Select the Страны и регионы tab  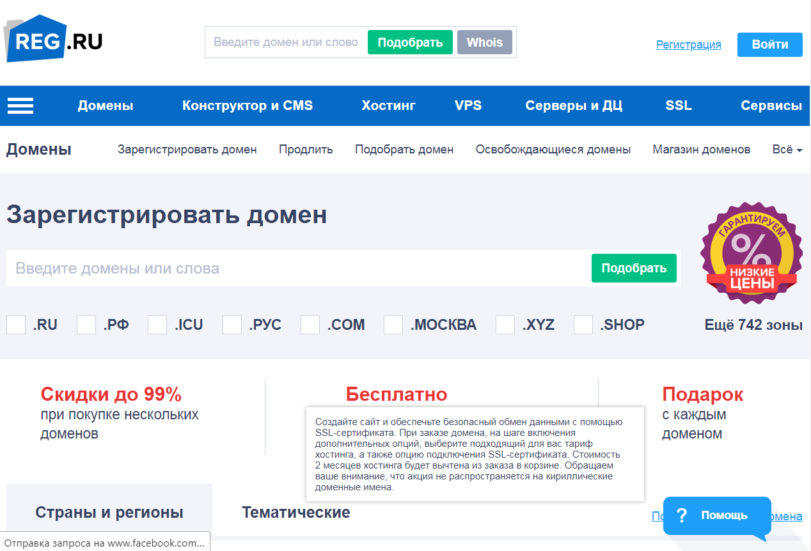point(109,512)
